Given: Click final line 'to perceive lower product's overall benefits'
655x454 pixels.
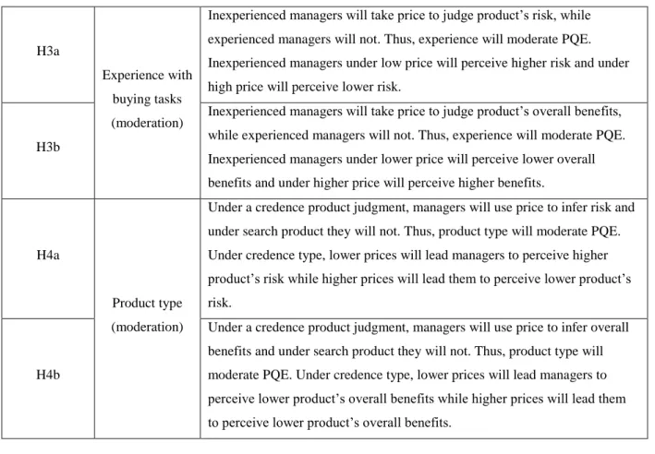Looking at the screenshot, I should [330, 423].
